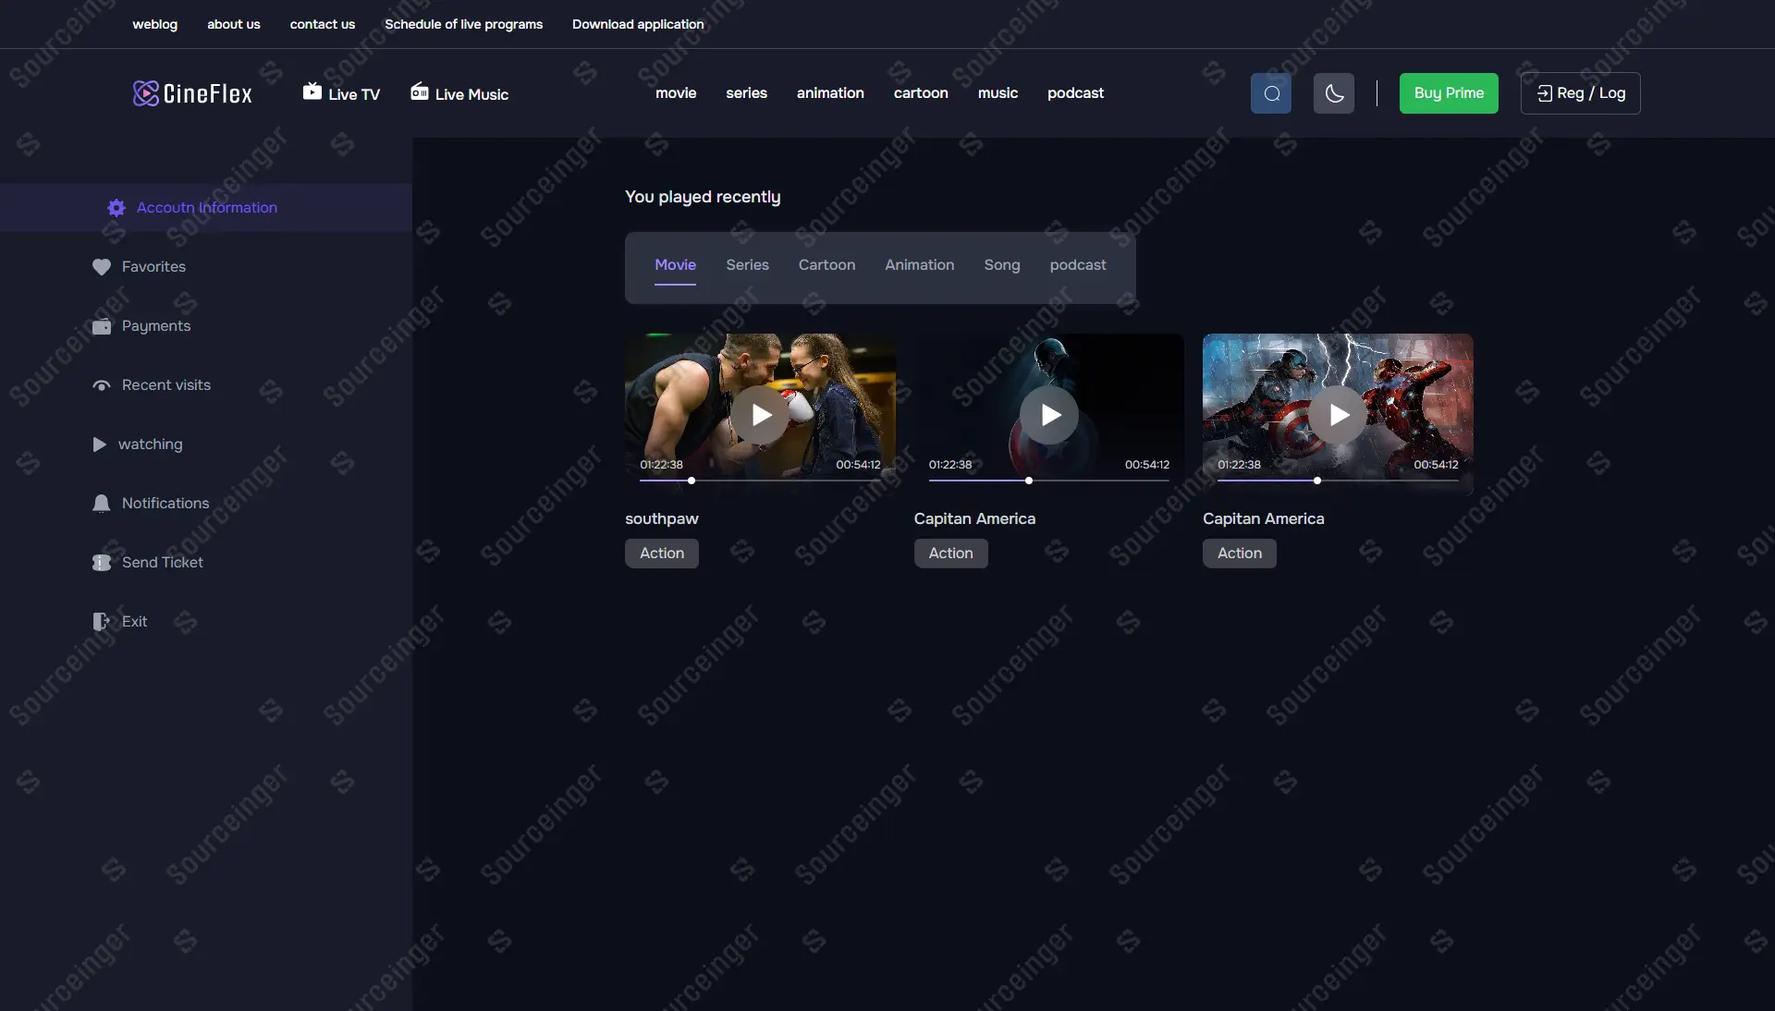Screen dimensions: 1775x1011
Task: Click the southpaw progress bar handle
Action: click(692, 481)
